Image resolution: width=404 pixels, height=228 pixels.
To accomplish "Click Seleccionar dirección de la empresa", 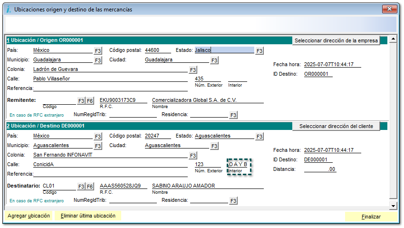I will pyautogui.click(x=336, y=40).
